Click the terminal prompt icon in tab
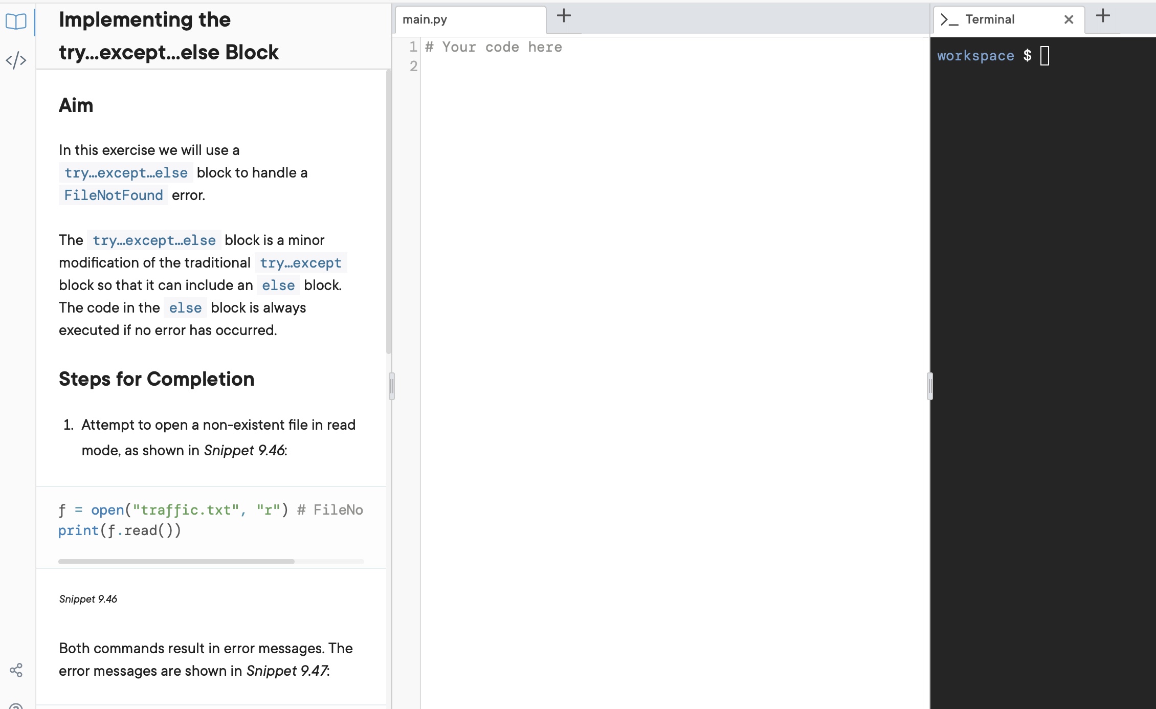Viewport: 1156px width, 709px height. click(x=949, y=20)
